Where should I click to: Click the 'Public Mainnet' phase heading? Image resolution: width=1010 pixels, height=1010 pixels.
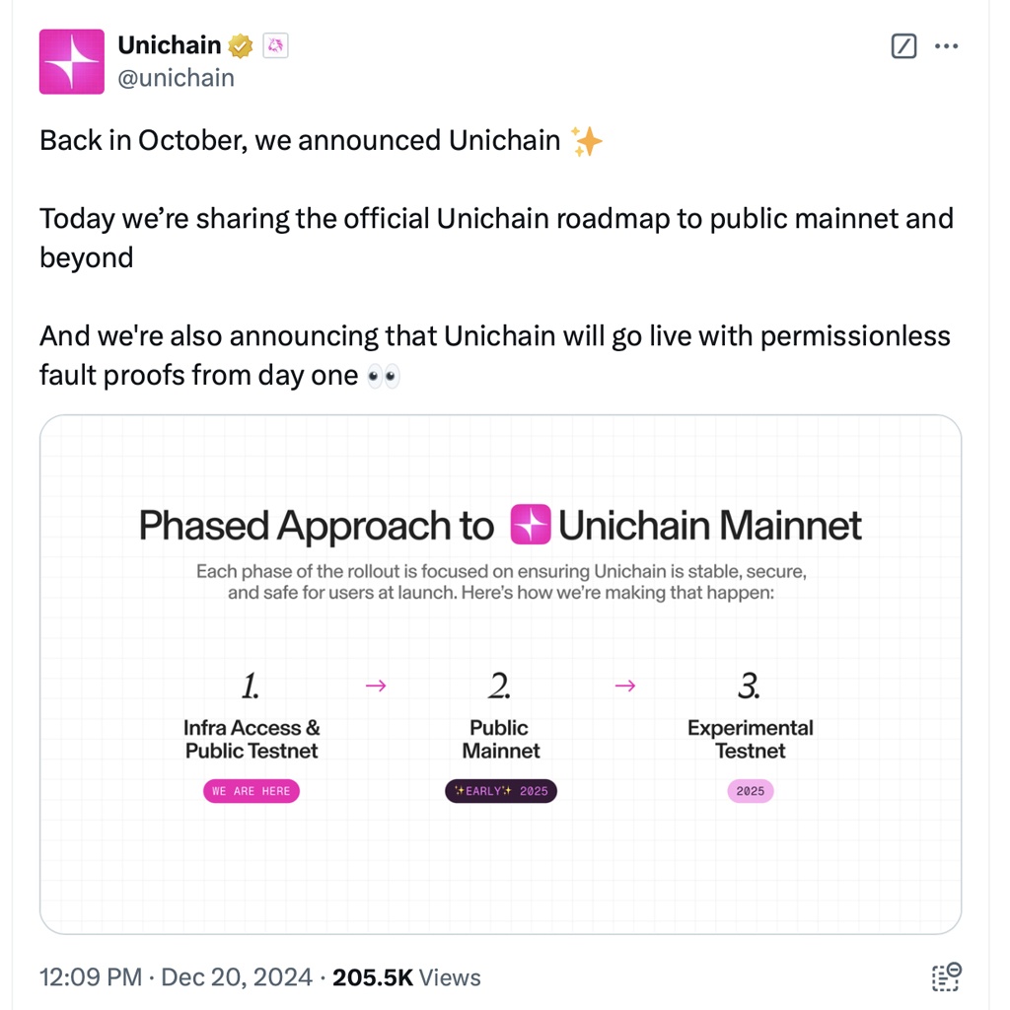coord(500,740)
